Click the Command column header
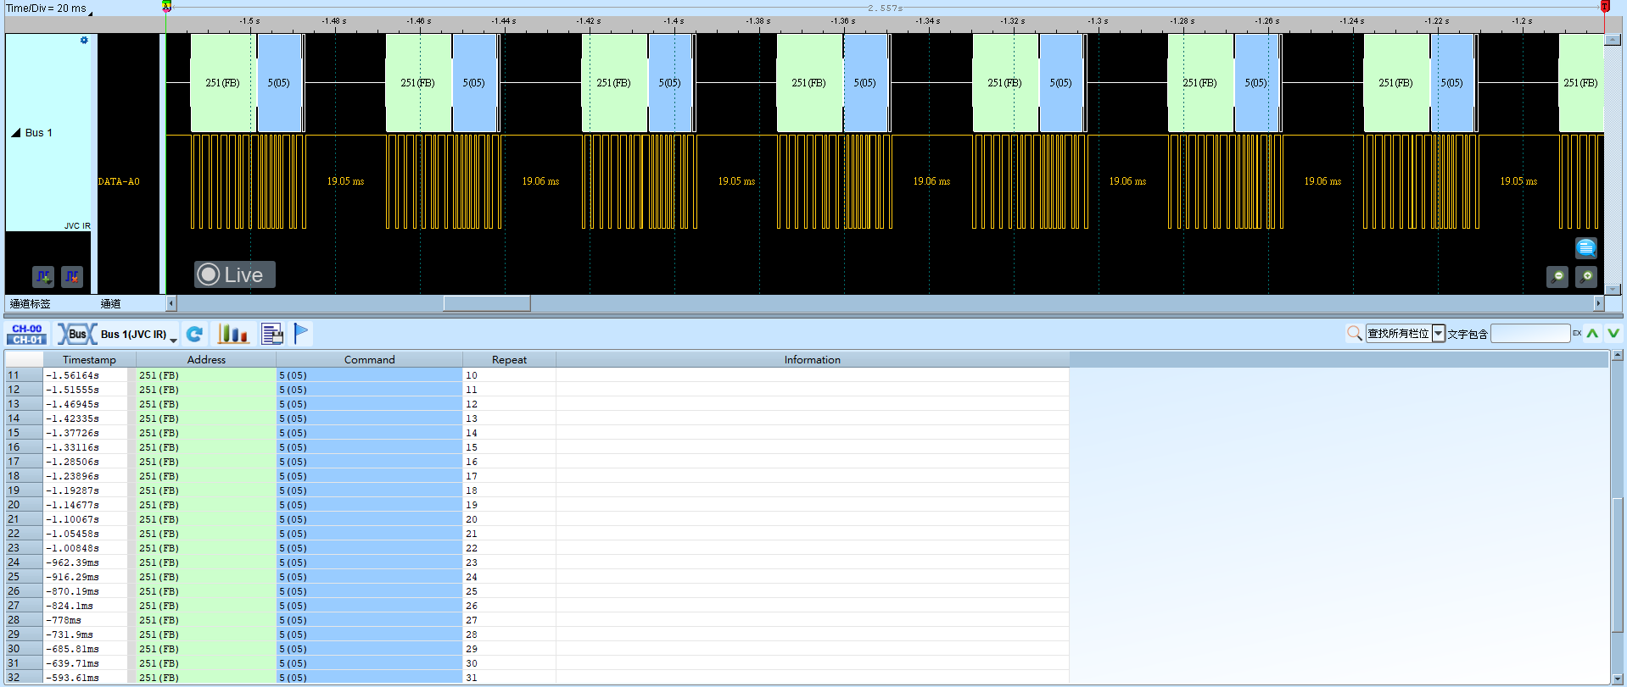Image resolution: width=1627 pixels, height=687 pixels. pyautogui.click(x=370, y=360)
